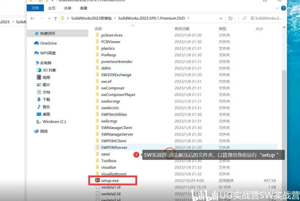300x201 pixels.
Task: Click SolidWorks.2023.SP0.1.Premium.DVD breadcrumb
Action: pyautogui.click(x=152, y=18)
